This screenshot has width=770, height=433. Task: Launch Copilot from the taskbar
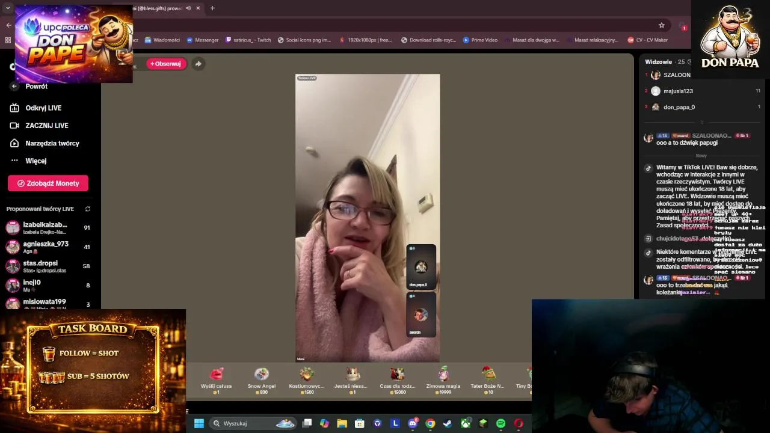tap(324, 423)
